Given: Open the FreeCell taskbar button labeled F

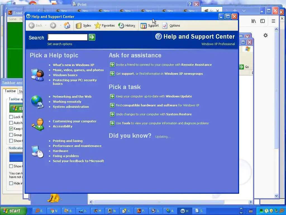Looking at the screenshot, I should point(141,211).
